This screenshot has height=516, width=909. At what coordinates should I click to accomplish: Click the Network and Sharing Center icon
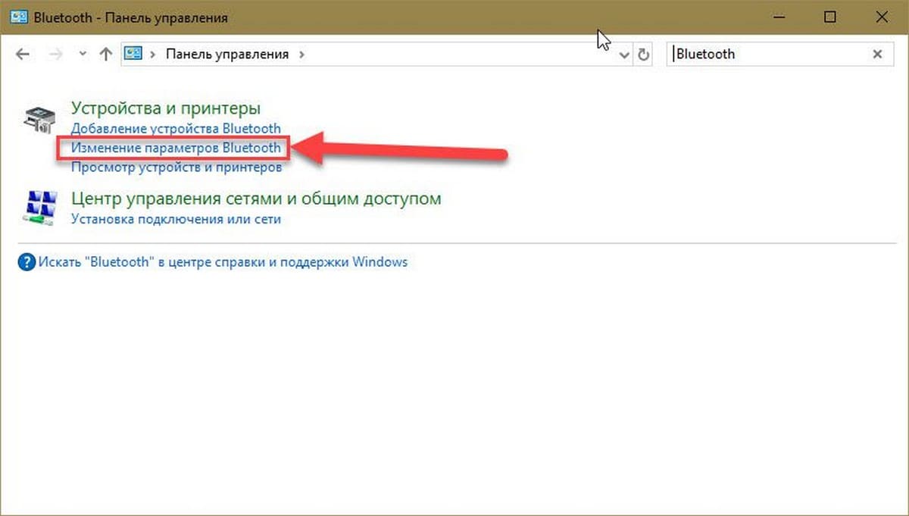pos(39,208)
